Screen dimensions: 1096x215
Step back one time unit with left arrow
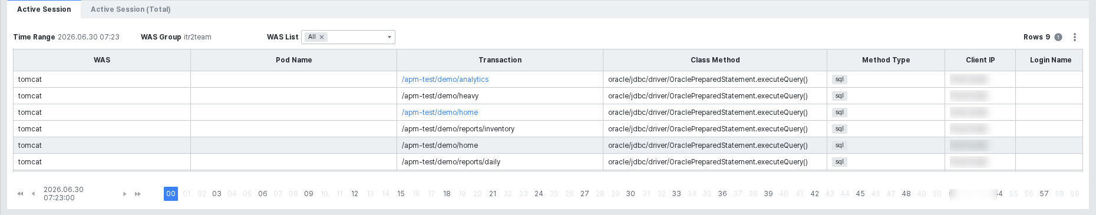click(33, 194)
